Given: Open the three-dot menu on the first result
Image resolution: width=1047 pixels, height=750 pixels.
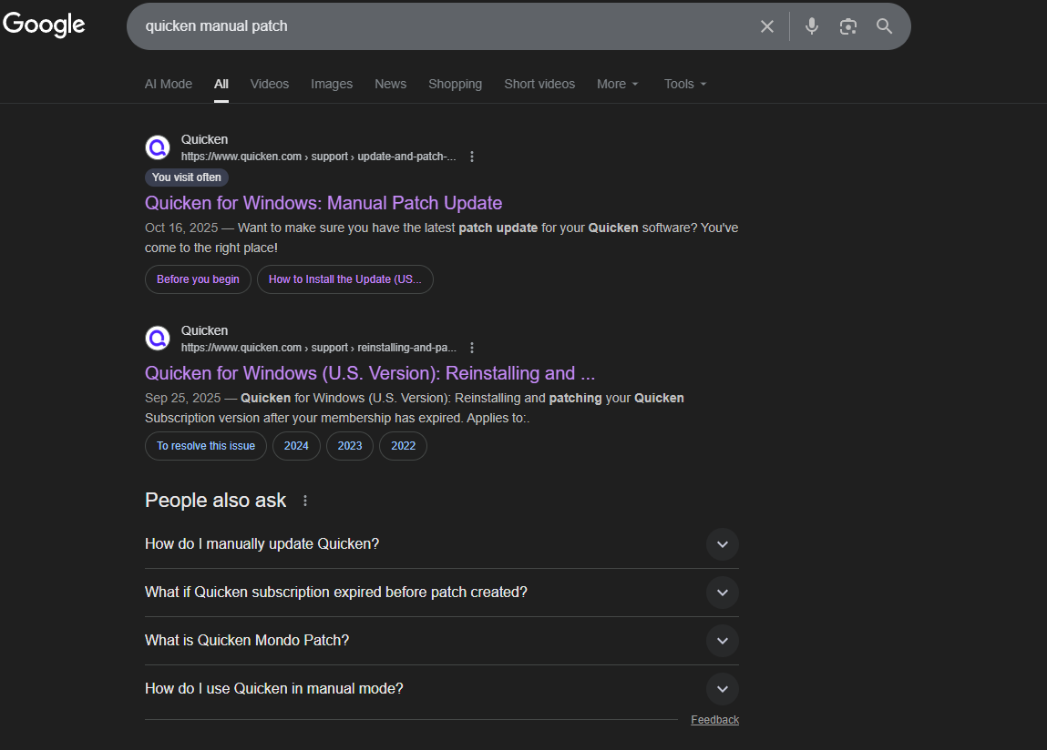Looking at the screenshot, I should pyautogui.click(x=472, y=156).
